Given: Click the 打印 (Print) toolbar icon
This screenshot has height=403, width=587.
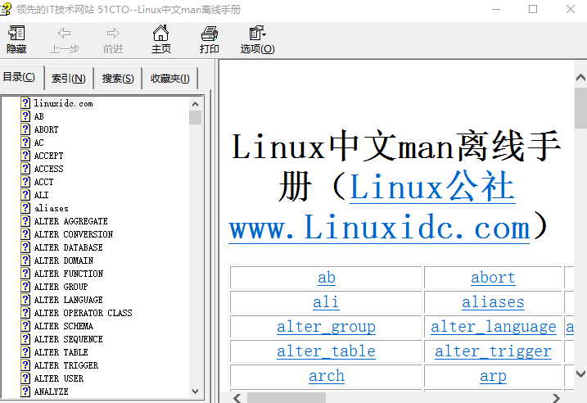Looking at the screenshot, I should coord(210,39).
